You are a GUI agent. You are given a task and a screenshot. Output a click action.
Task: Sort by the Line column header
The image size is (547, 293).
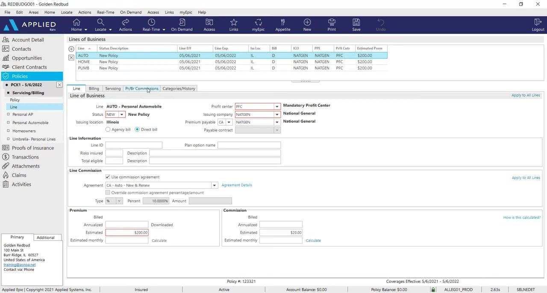click(87, 48)
